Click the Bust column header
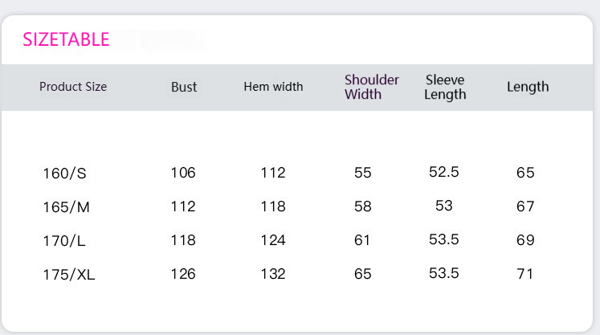The image size is (600, 335). pos(184,87)
